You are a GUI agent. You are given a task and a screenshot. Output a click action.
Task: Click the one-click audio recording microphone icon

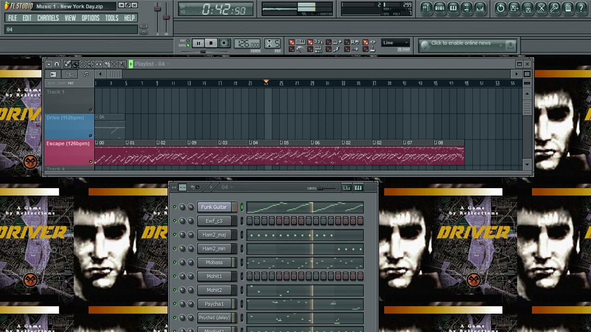(555, 8)
